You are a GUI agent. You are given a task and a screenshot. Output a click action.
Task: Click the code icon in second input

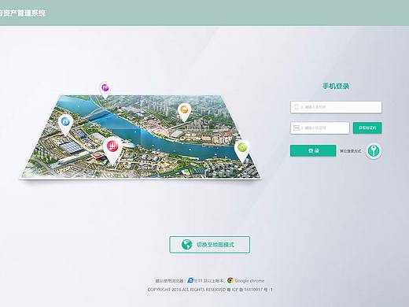297,128
